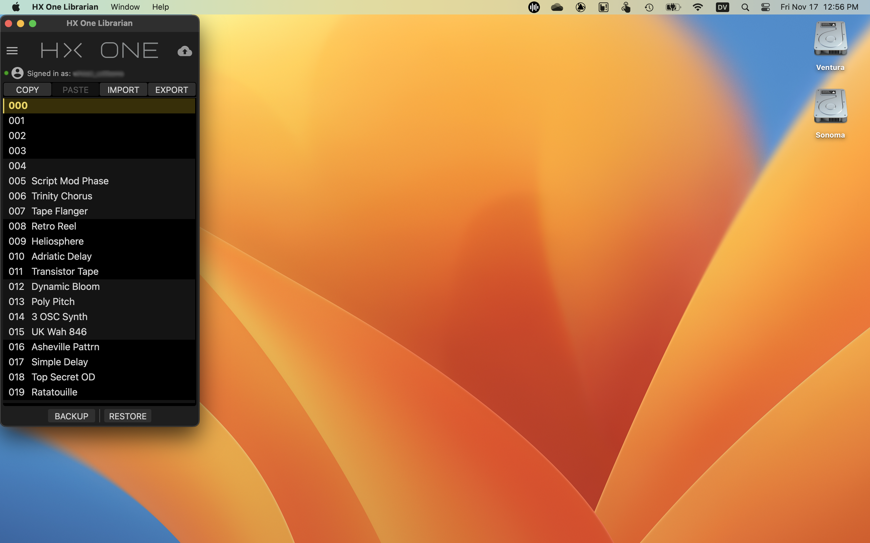Screen dimensions: 870x543
Task: Select preset 016 Asheville Pattrn
Action: 99,347
